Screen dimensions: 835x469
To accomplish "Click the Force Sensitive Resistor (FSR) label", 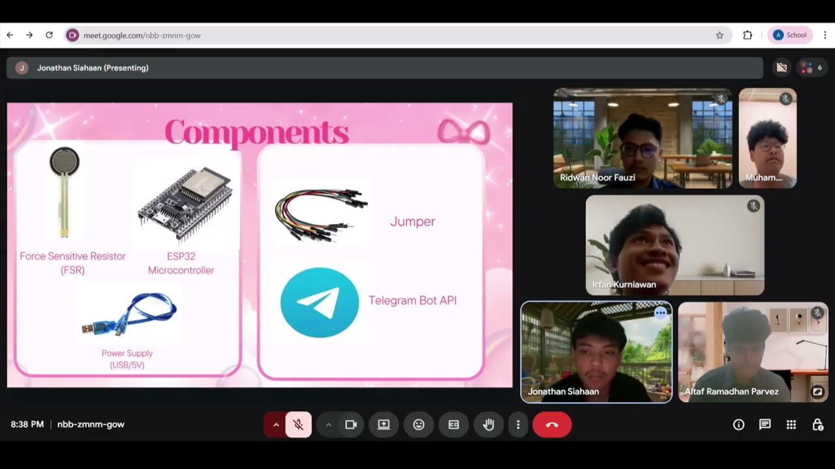I will [72, 263].
